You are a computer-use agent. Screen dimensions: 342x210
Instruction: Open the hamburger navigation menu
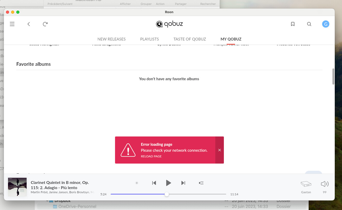tap(12, 24)
